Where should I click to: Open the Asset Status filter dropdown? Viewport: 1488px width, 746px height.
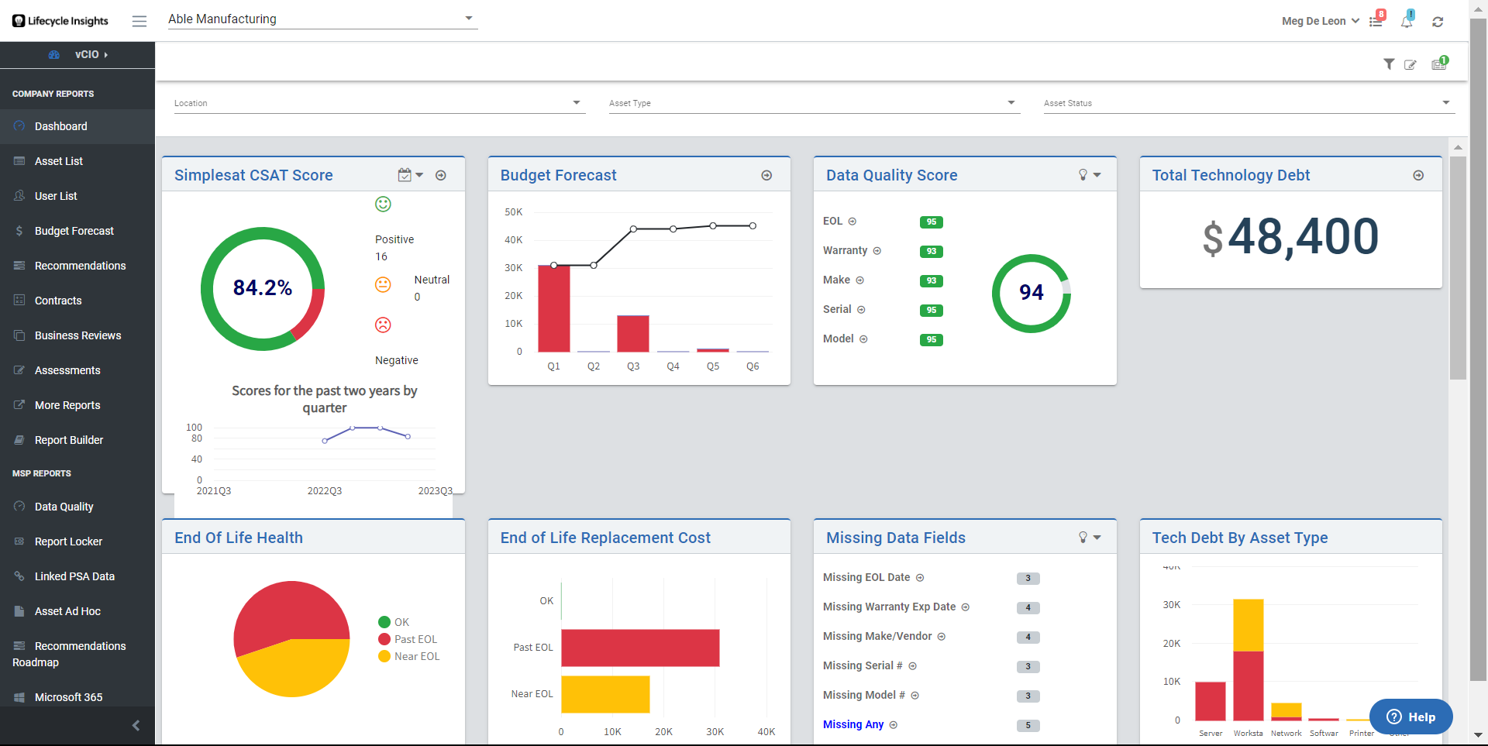1446,101
